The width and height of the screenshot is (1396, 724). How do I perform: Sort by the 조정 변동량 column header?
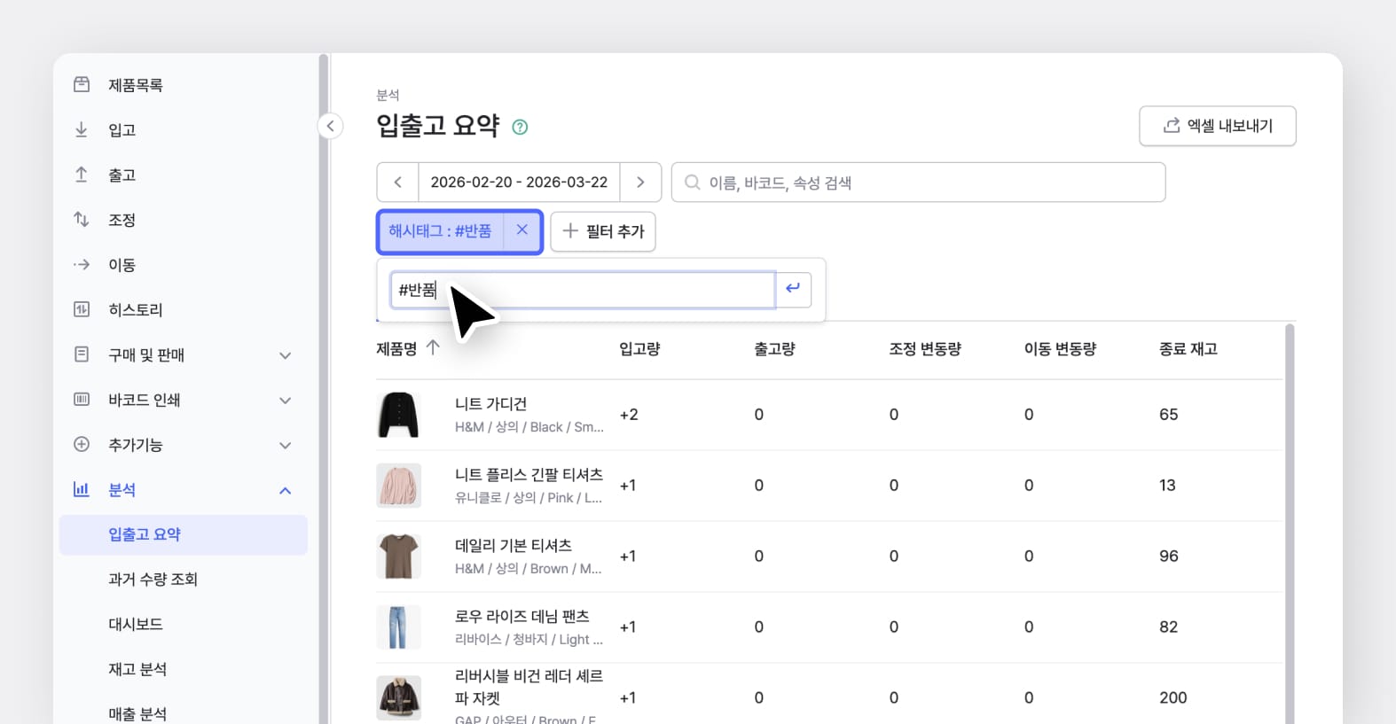925,348
